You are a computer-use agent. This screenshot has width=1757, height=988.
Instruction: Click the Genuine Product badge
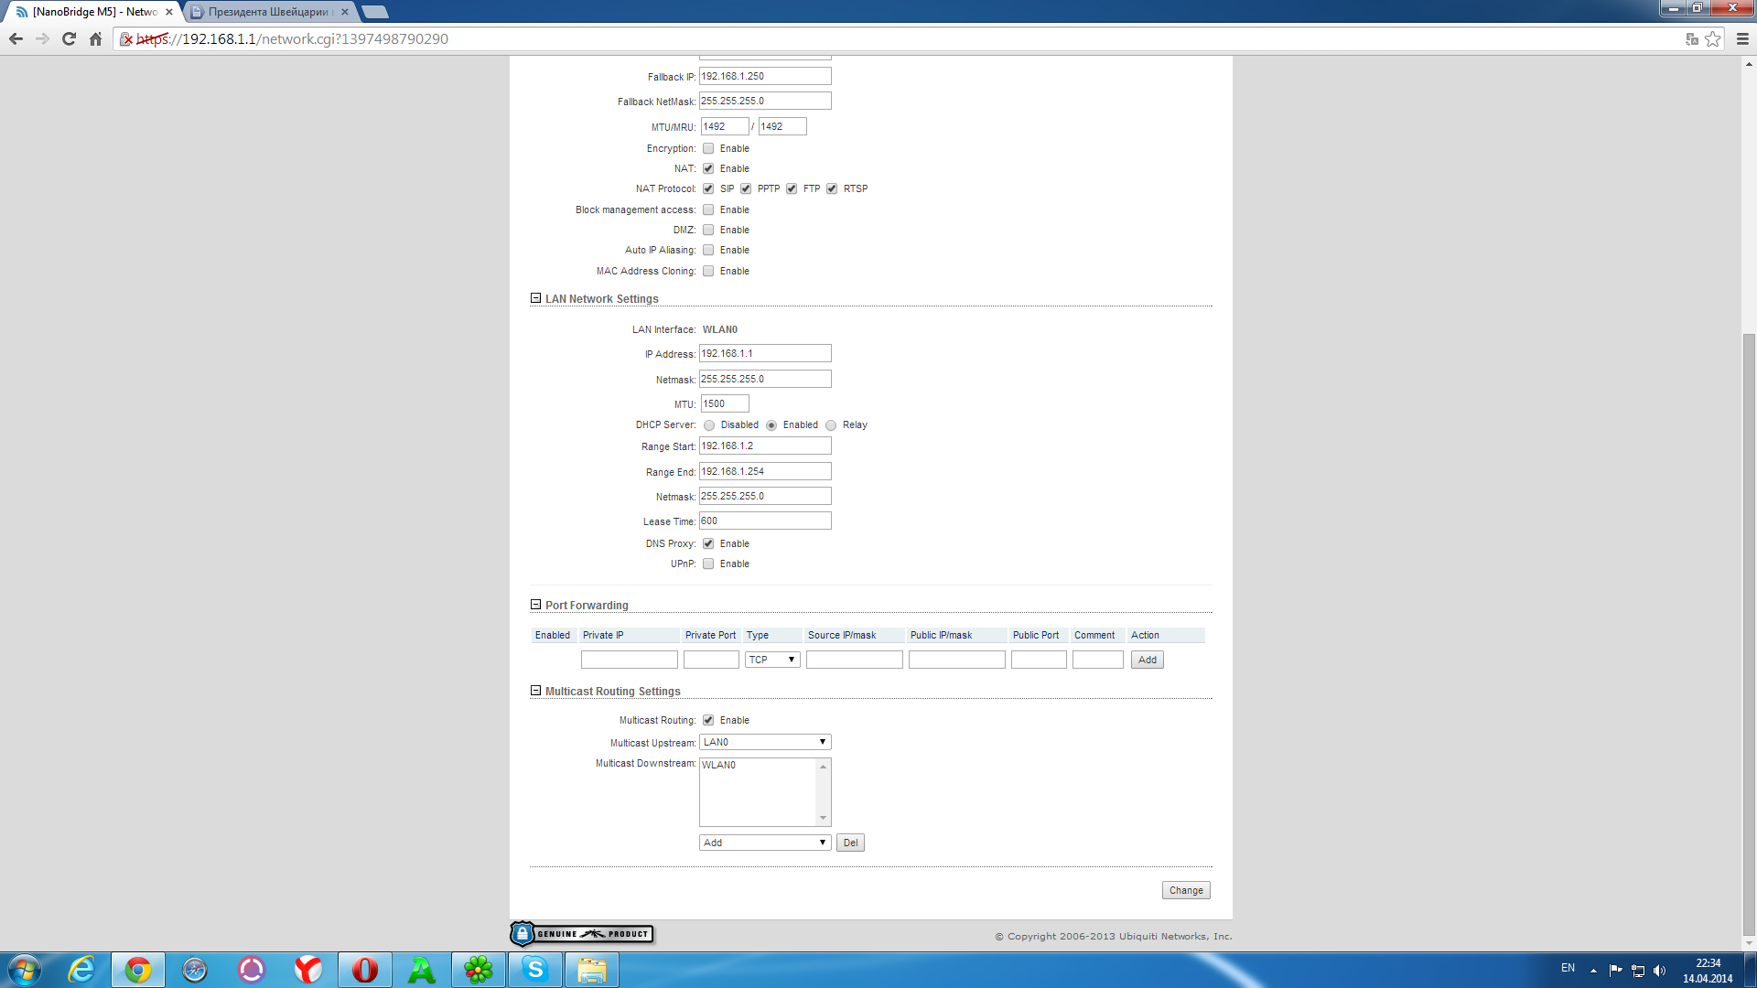582,933
